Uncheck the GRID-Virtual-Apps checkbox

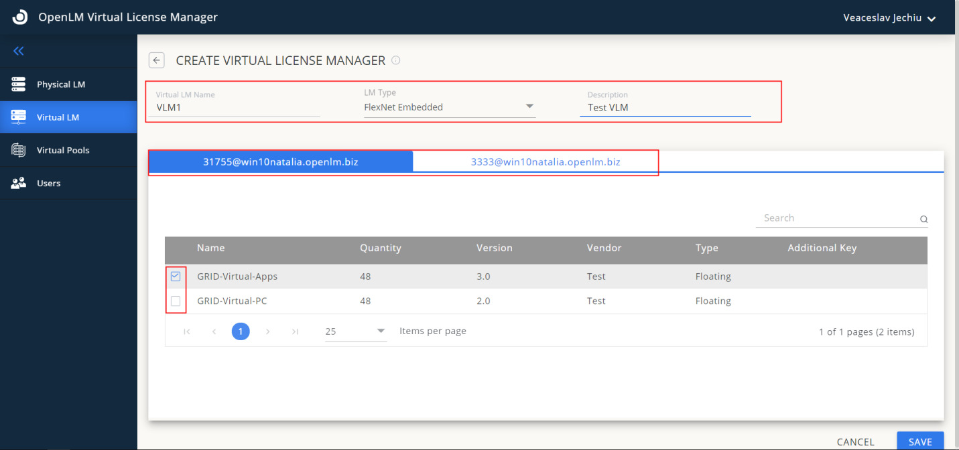tap(176, 276)
